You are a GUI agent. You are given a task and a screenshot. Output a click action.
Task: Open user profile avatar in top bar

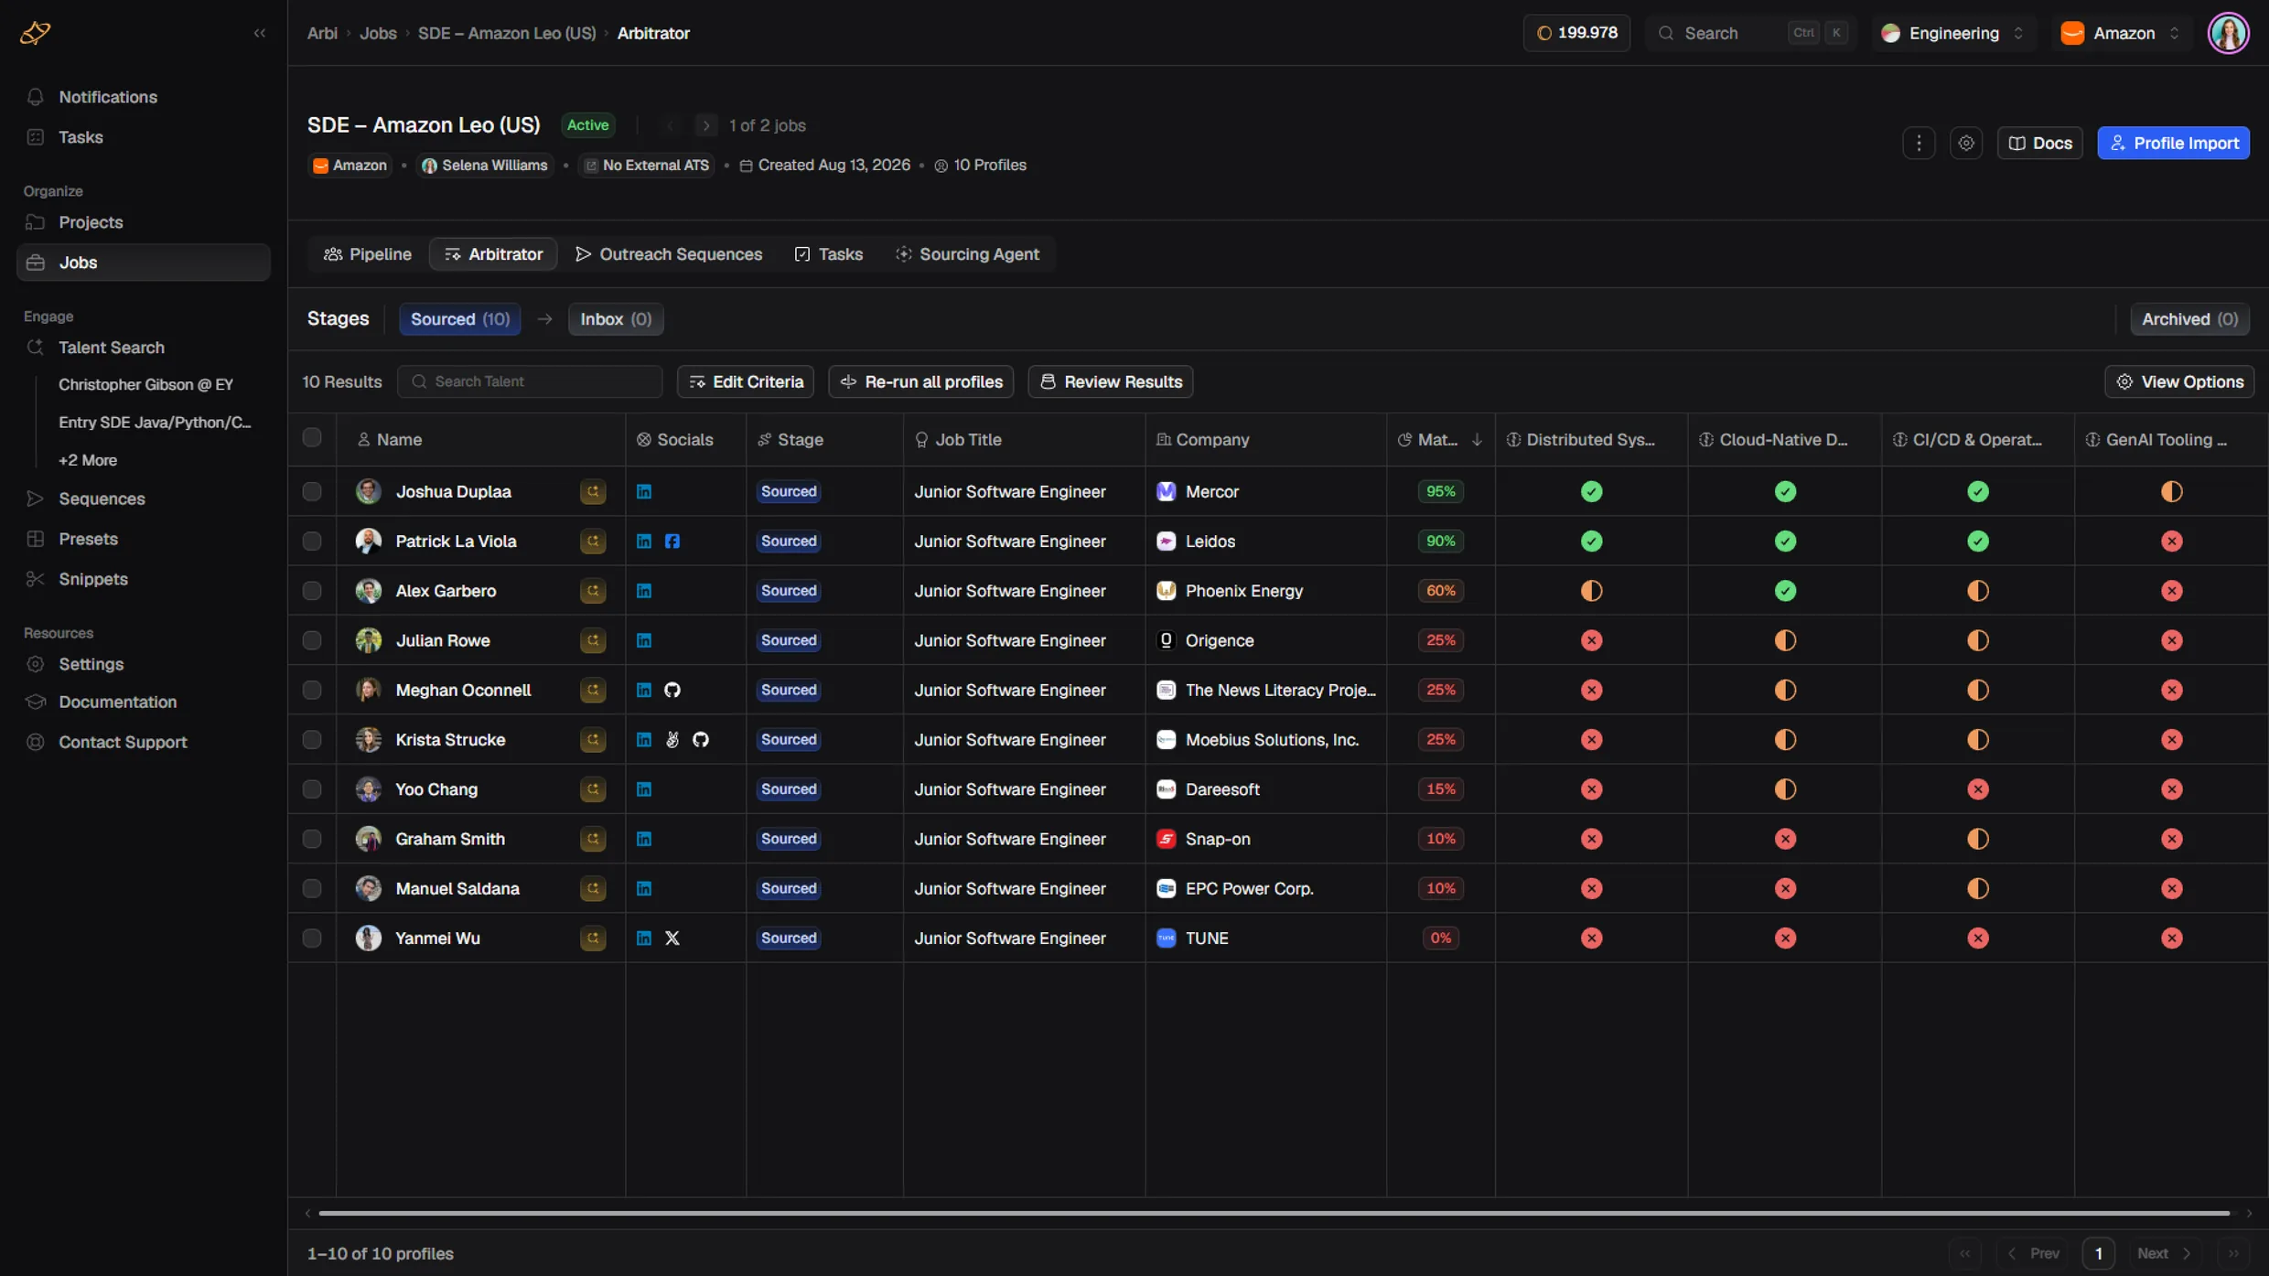click(x=2229, y=33)
